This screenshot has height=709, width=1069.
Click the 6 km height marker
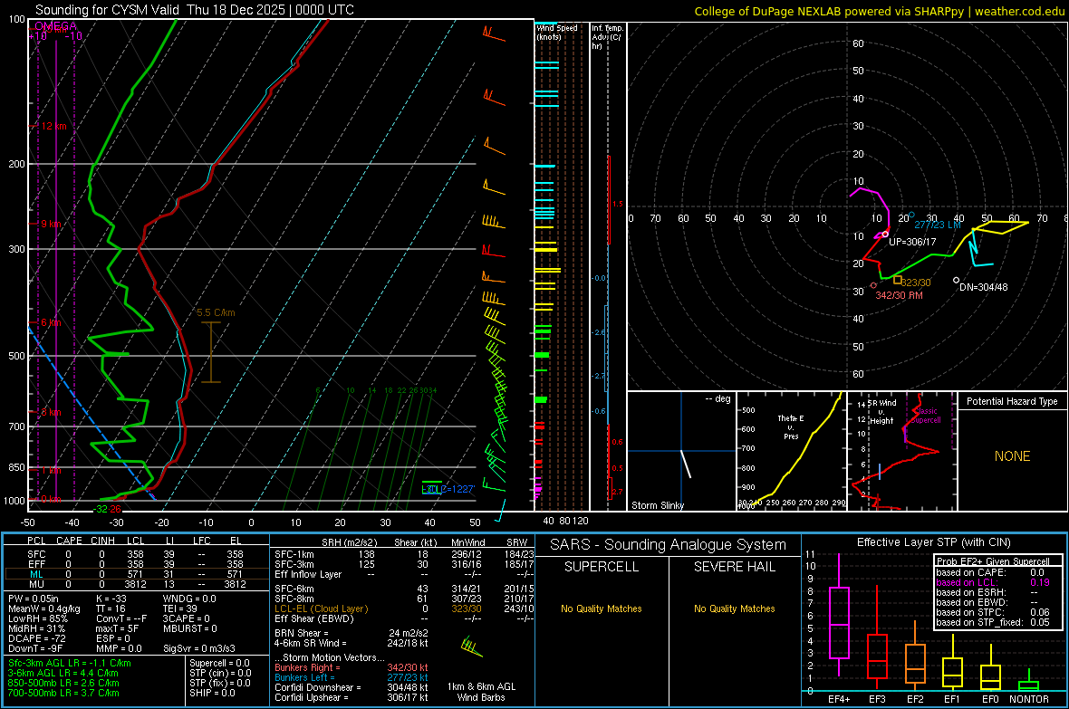[52, 322]
